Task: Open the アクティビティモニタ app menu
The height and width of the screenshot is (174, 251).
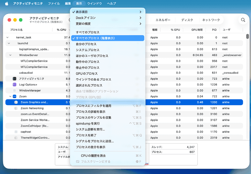Action: coord(28,3)
